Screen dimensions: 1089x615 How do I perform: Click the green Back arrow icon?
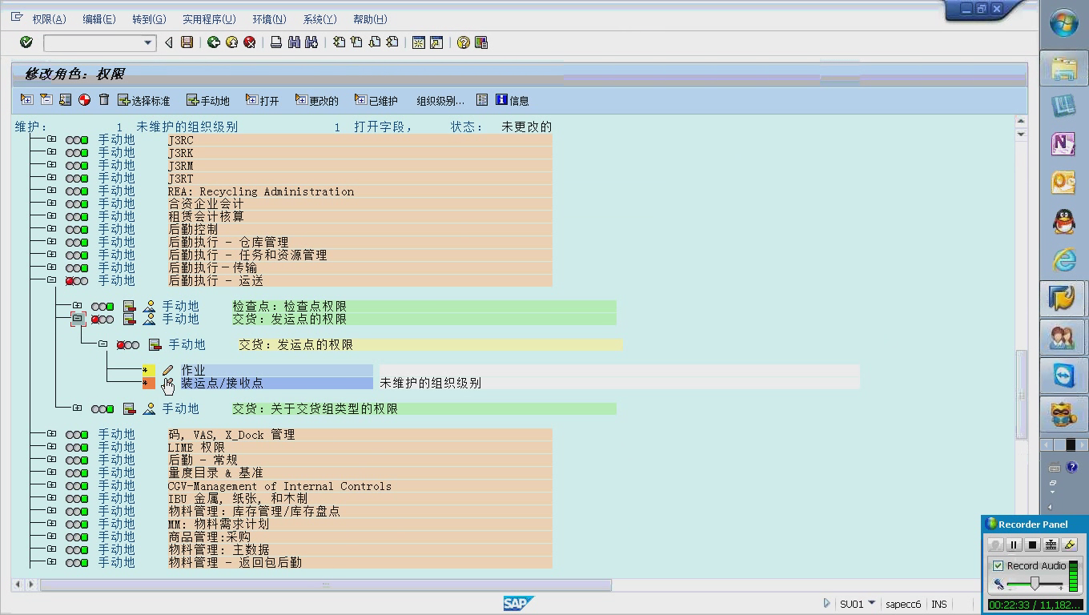pos(214,42)
